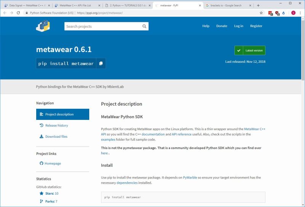Click the user profile avatar icon
This screenshot has width=305, height=207.
(293, 13)
